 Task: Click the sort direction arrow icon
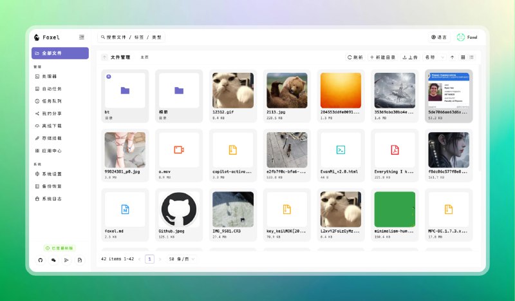452,57
